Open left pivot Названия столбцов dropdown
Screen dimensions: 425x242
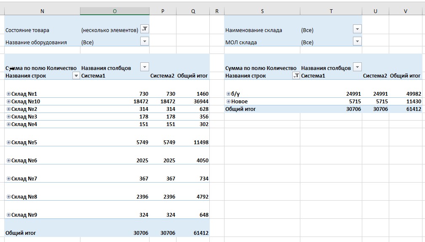coord(144,67)
